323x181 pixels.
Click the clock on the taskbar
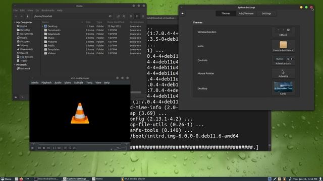(x=305, y=179)
